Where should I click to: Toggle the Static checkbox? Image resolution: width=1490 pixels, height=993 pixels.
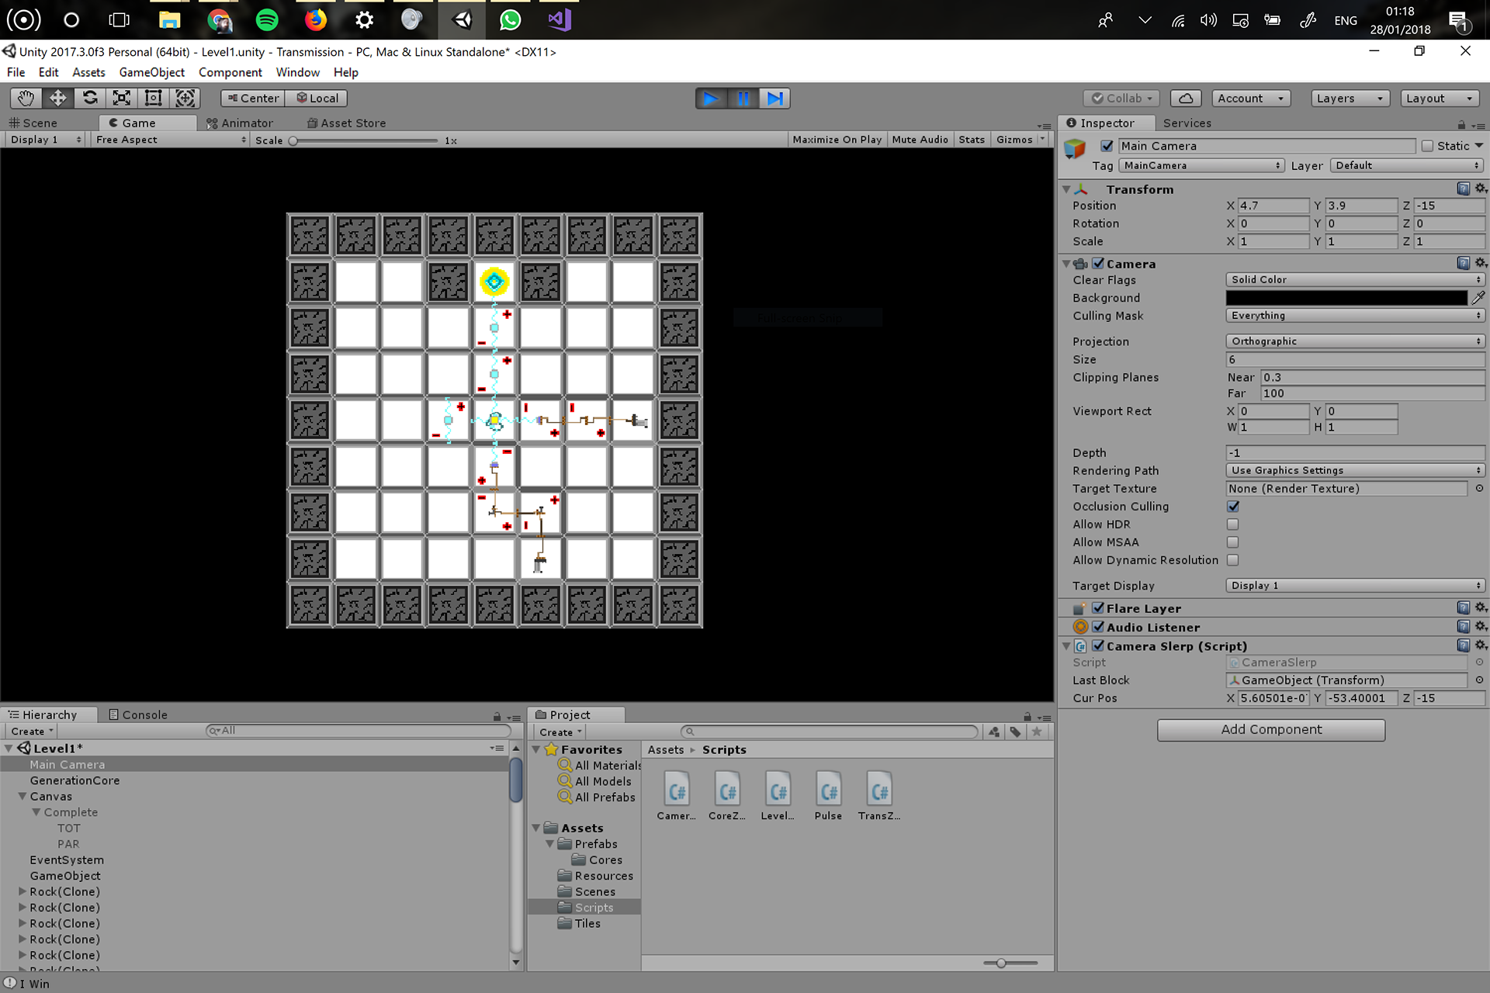coord(1427,146)
